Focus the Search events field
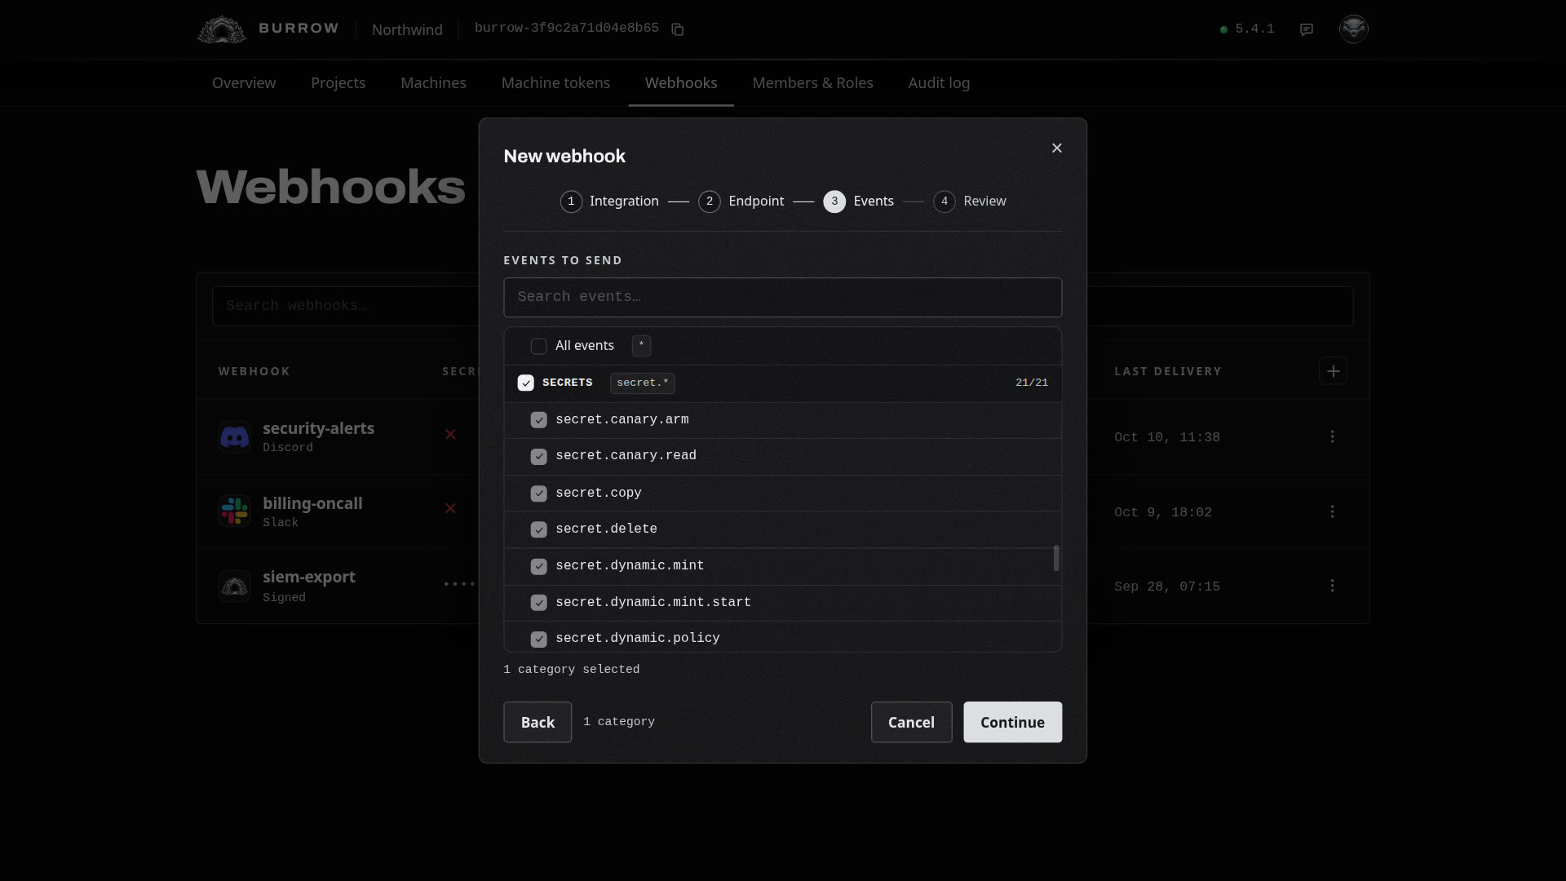 (782, 298)
